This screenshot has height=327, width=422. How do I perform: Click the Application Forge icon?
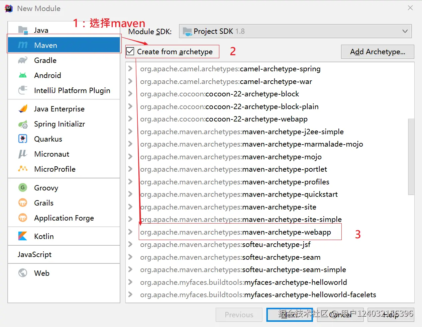pyautogui.click(x=23, y=218)
